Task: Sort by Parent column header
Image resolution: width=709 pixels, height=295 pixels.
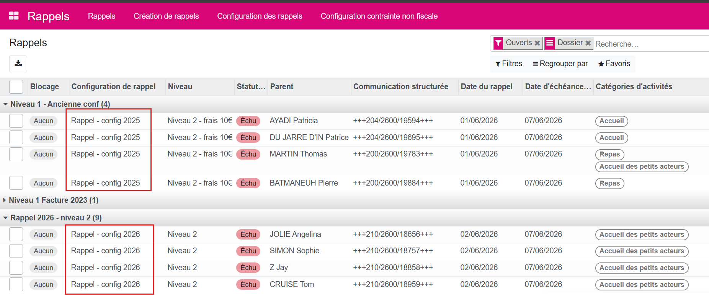Action: tap(282, 86)
